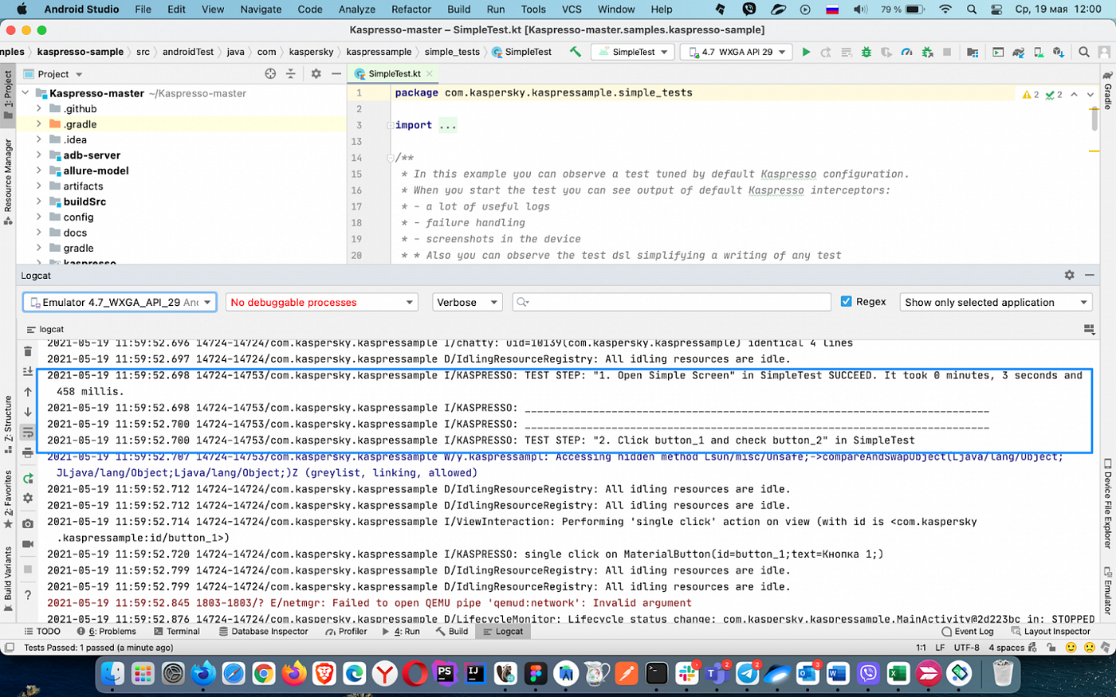This screenshot has height=697, width=1116.
Task: Click Scroll to End in logcat
Action: click(x=28, y=372)
